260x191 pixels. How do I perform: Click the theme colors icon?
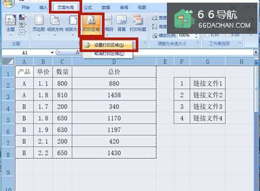point(22,17)
